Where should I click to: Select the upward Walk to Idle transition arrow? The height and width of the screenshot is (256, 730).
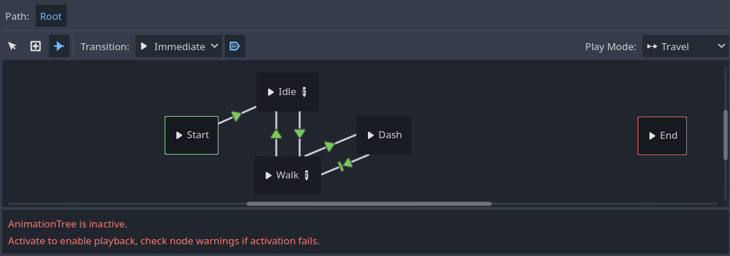(x=276, y=134)
